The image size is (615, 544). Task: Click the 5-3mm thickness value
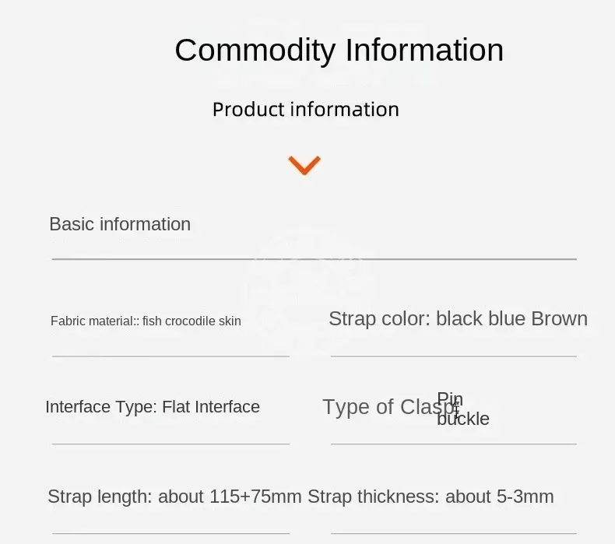(525, 497)
